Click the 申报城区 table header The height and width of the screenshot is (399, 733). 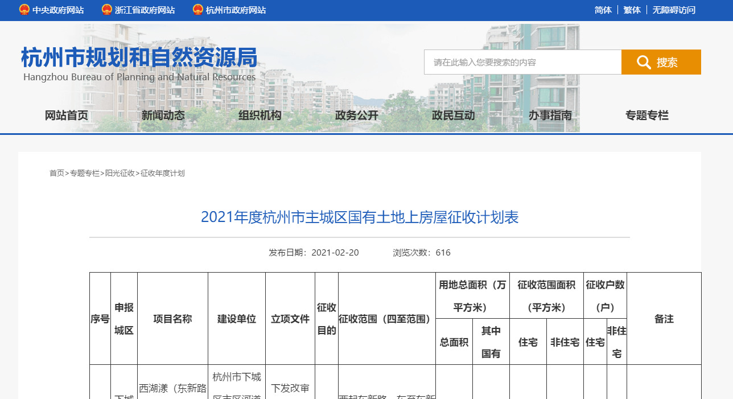(x=124, y=319)
